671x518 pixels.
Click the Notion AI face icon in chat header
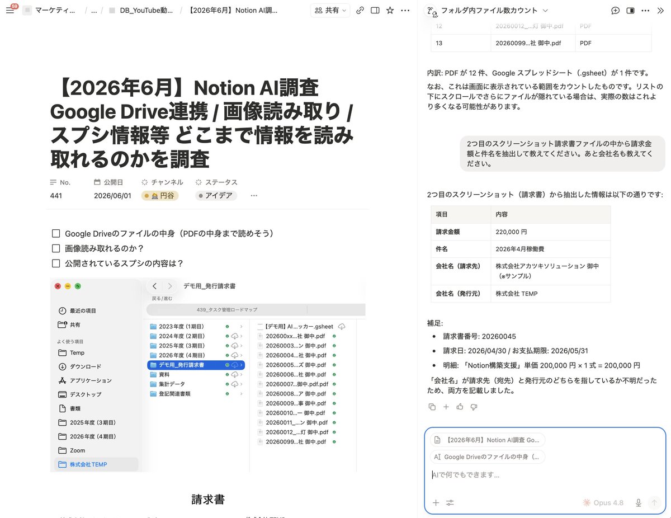click(x=432, y=11)
